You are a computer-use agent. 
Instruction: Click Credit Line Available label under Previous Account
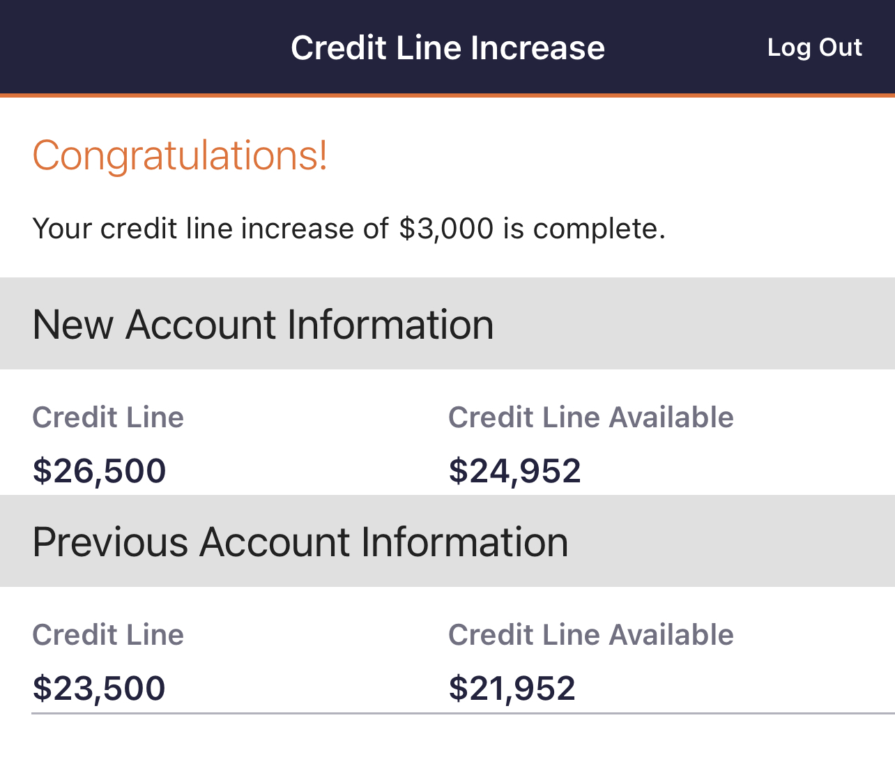pos(590,635)
